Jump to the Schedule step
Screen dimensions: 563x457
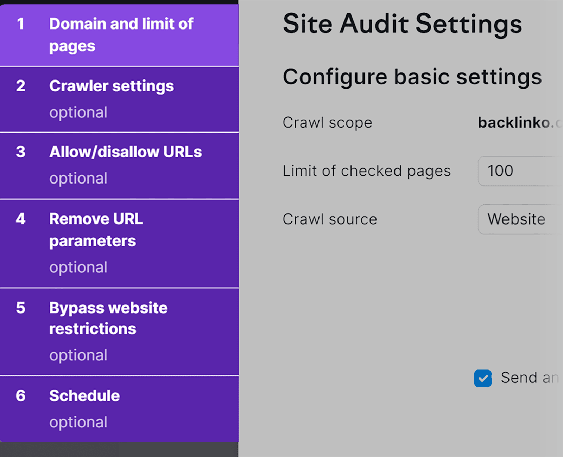(x=84, y=396)
